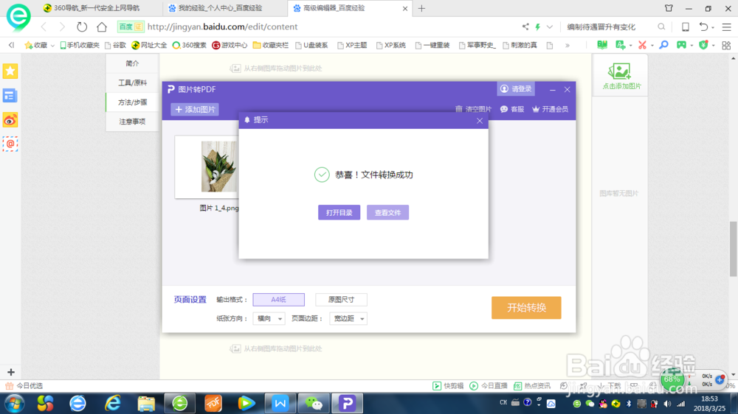Image resolution: width=738 pixels, height=414 pixels.
Task: Open 页面边距 dropdown
Action: point(348,319)
